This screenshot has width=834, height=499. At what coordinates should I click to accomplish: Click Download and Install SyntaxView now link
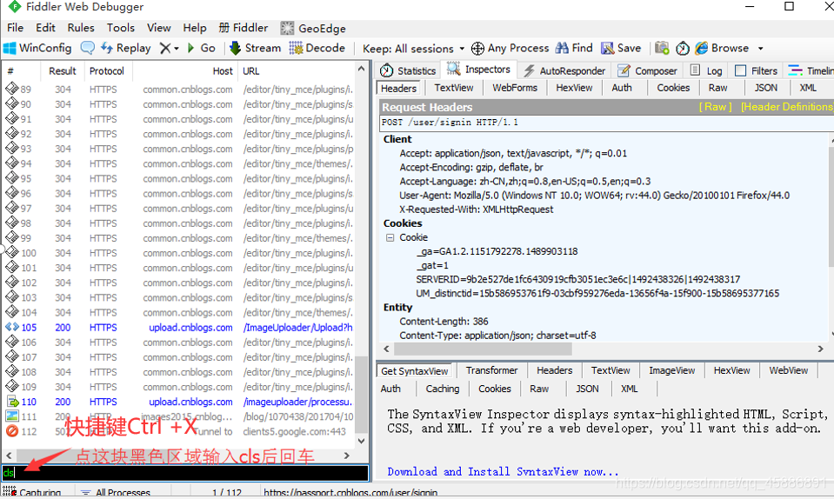(503, 471)
